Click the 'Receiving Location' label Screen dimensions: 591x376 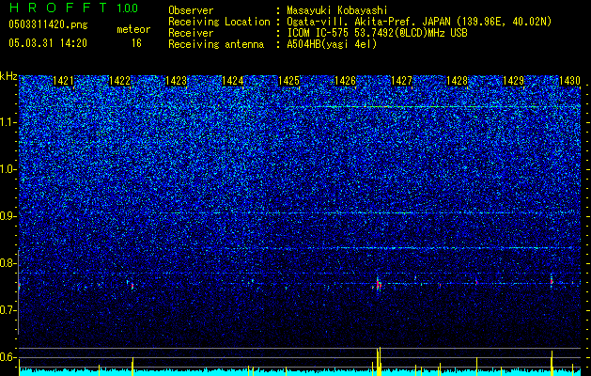[x=219, y=22]
